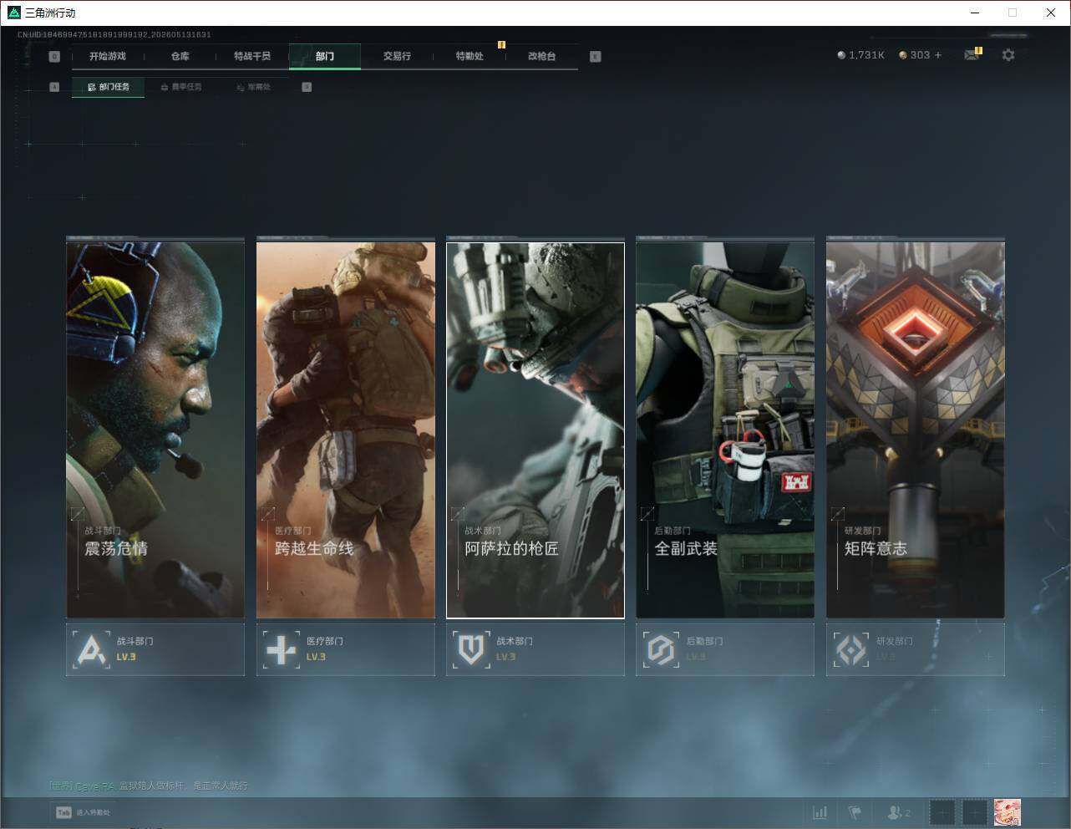Open the 跨越生命线 medical department card

click(x=346, y=430)
